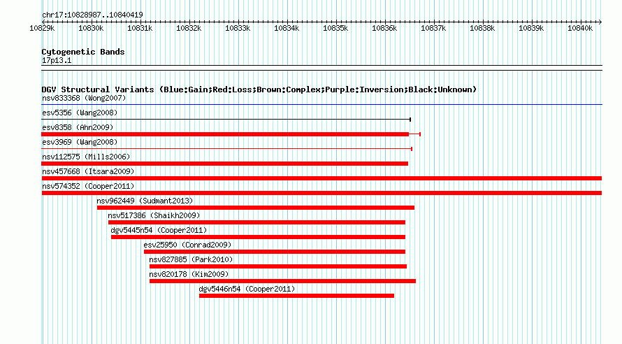Click the 10832k ruler label

tap(189, 28)
